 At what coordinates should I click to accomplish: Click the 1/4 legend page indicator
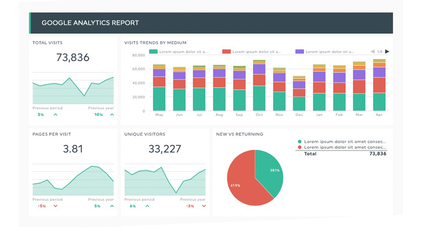[380, 51]
